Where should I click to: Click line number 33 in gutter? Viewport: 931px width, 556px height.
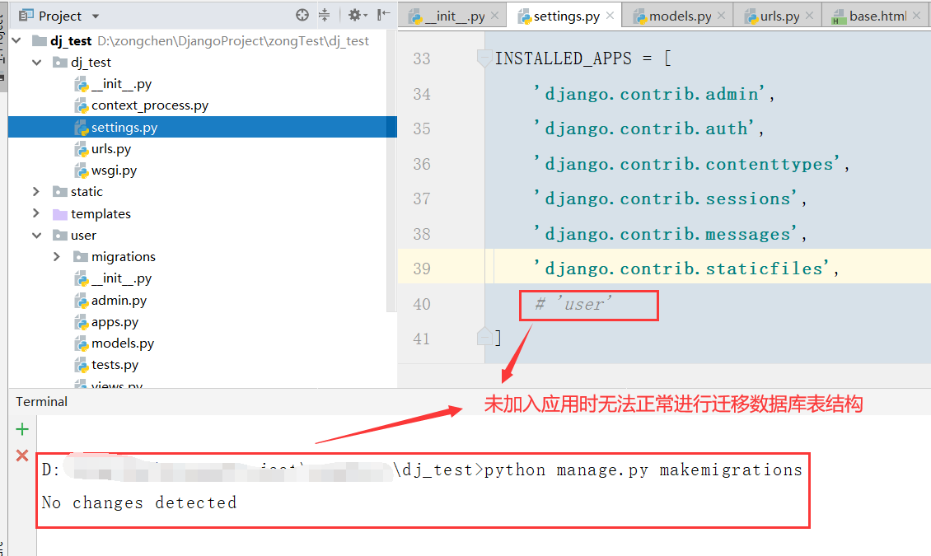tap(422, 58)
